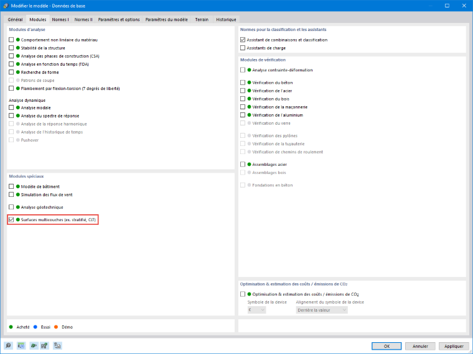
Task: Switch to the Général tab
Action: click(x=15, y=20)
